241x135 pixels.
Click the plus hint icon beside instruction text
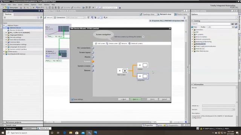tap(143, 37)
